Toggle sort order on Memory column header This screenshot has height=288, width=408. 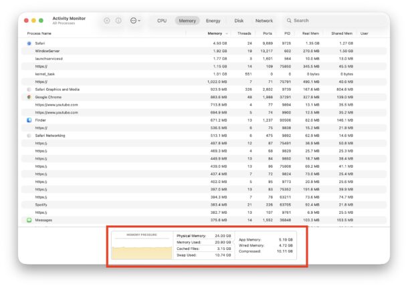tap(215, 33)
